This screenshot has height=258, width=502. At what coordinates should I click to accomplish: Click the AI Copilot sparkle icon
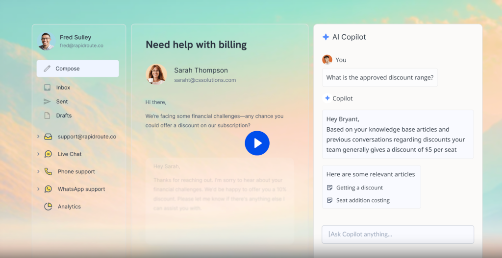click(326, 37)
